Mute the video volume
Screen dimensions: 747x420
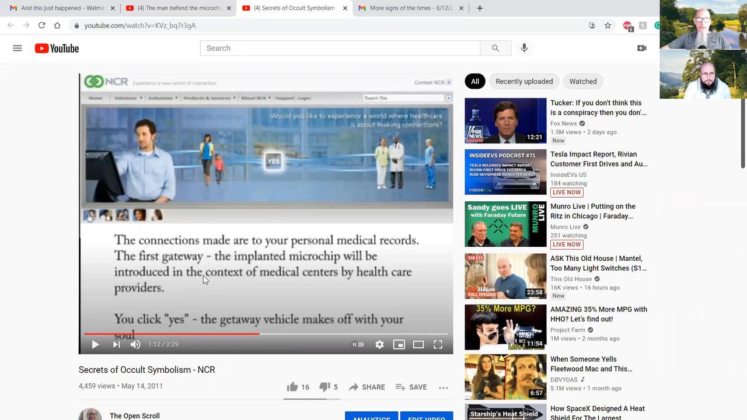pos(135,345)
